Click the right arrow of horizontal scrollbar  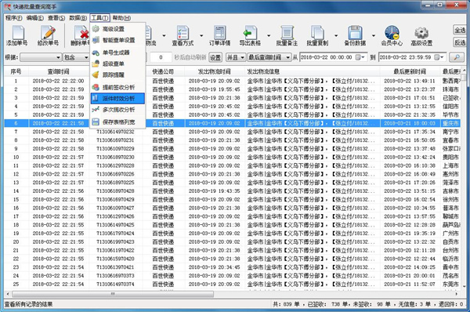coord(456,294)
